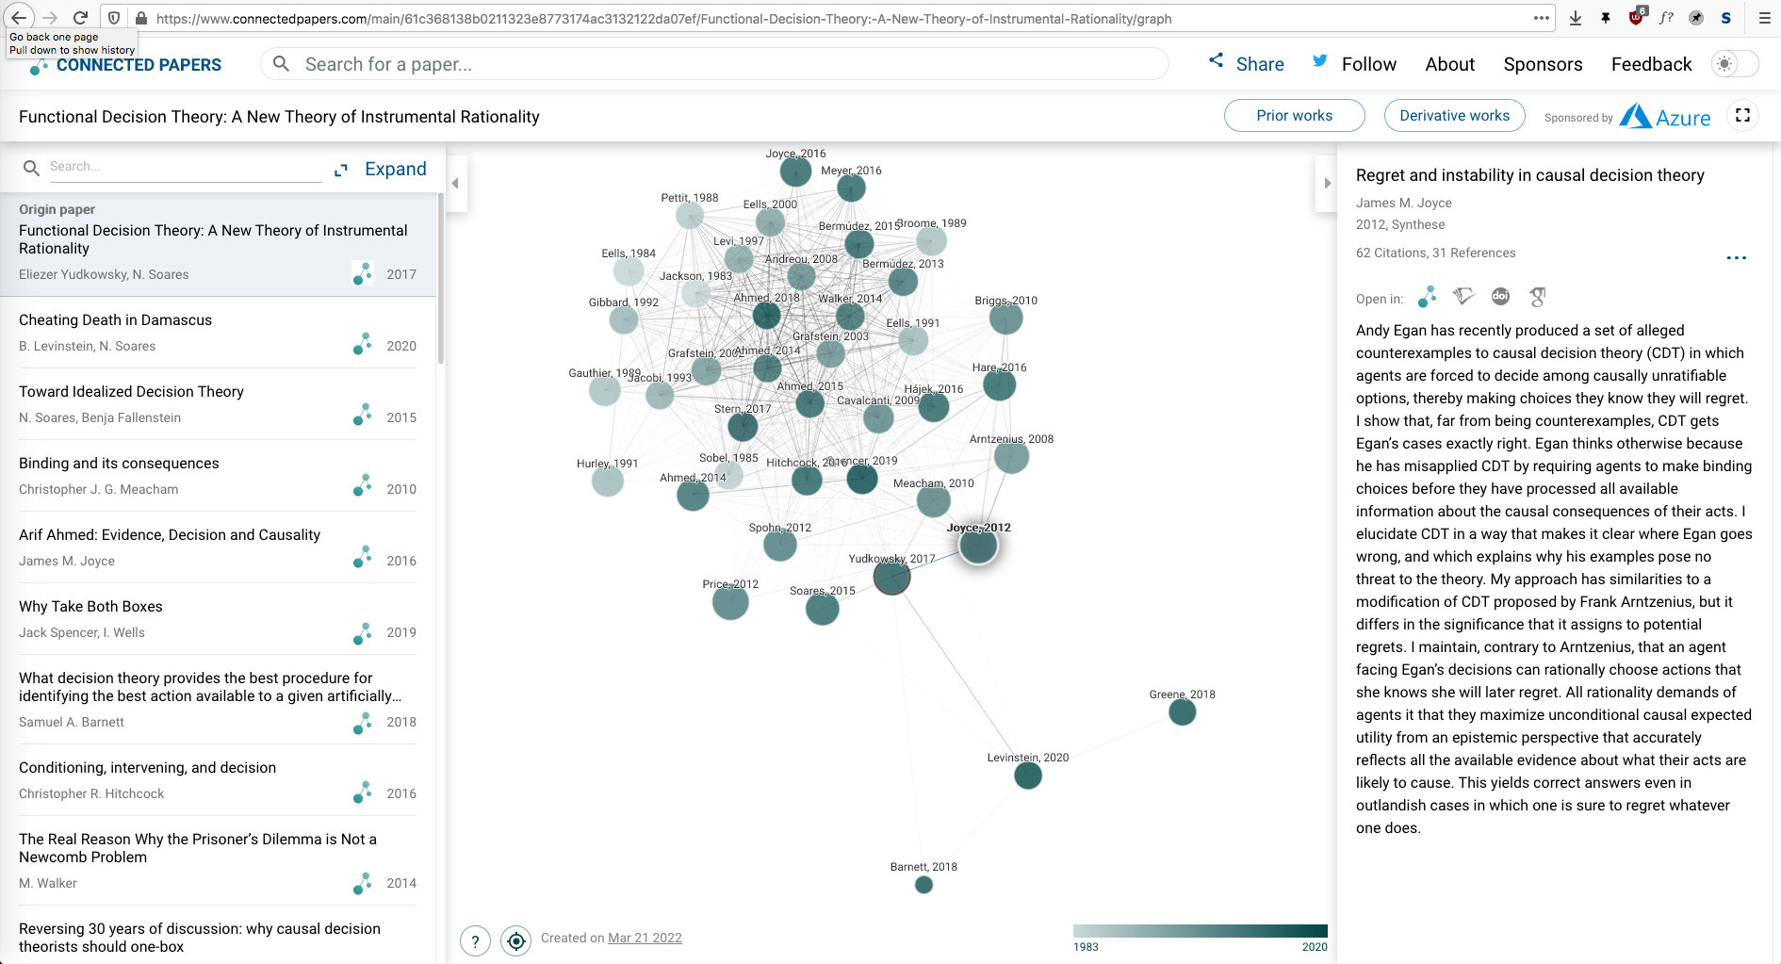The height and width of the screenshot is (964, 1781).
Task: Open paper in Google Scholar
Action: [x=1538, y=297]
